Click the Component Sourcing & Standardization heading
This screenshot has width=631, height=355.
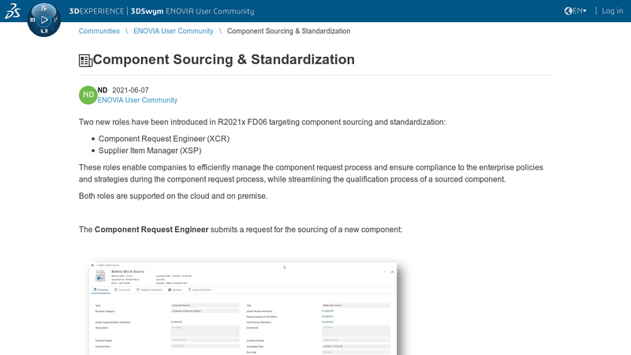click(x=224, y=60)
